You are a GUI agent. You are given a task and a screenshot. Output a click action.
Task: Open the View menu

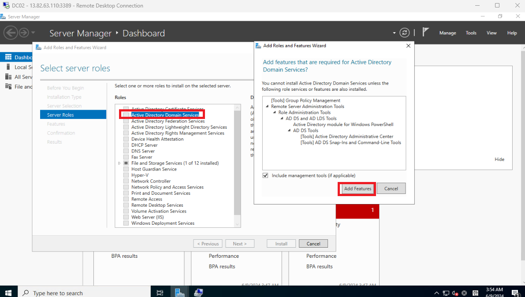click(x=491, y=33)
